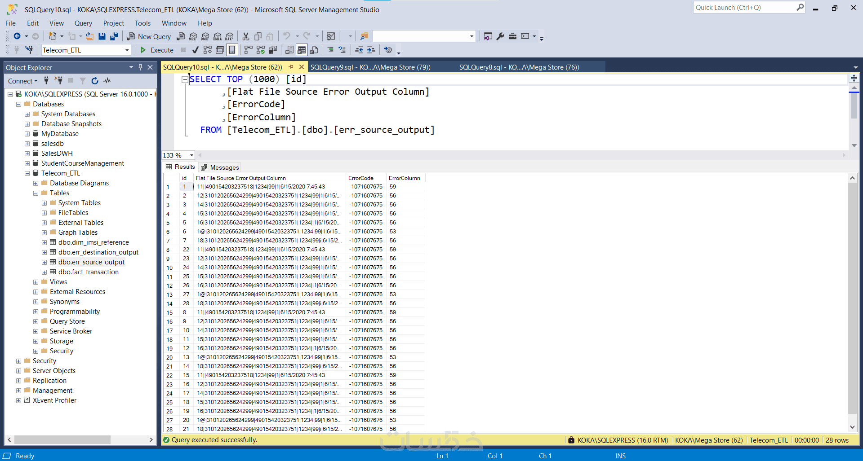
Task: Click the XMLA query icon
Action: tap(217, 36)
